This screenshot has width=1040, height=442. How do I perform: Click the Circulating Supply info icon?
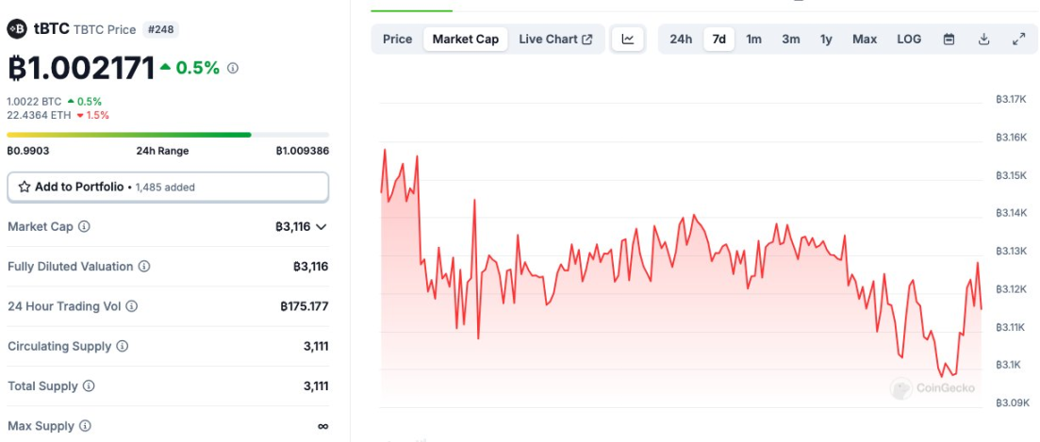tap(122, 347)
